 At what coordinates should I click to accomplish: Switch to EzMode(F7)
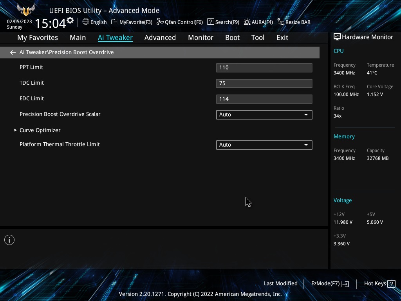point(330,284)
